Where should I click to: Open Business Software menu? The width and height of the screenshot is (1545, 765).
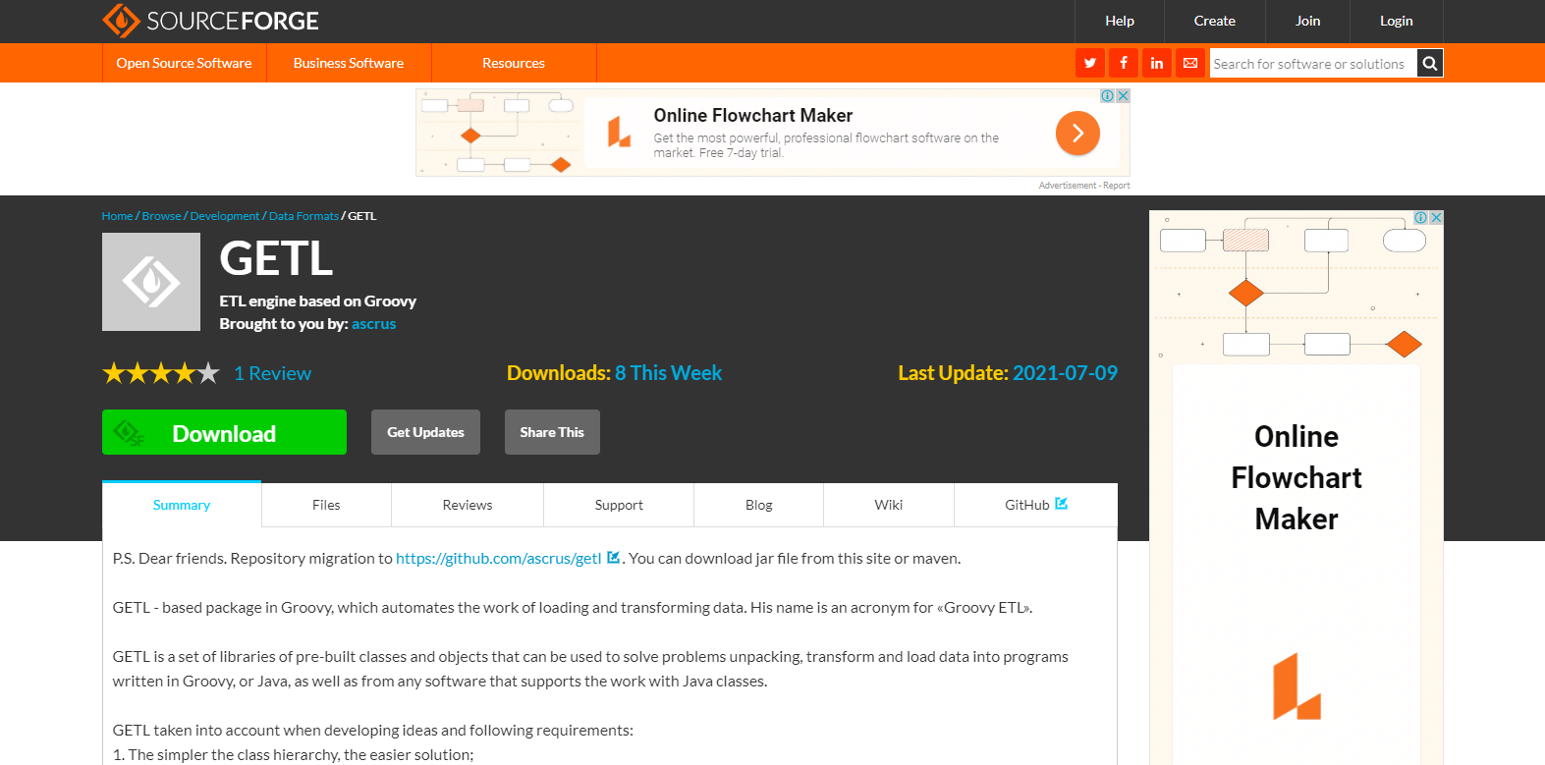(x=349, y=63)
